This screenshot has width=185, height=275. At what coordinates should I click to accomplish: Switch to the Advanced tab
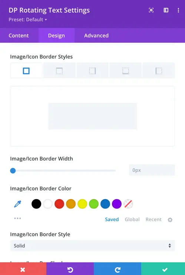[96, 35]
